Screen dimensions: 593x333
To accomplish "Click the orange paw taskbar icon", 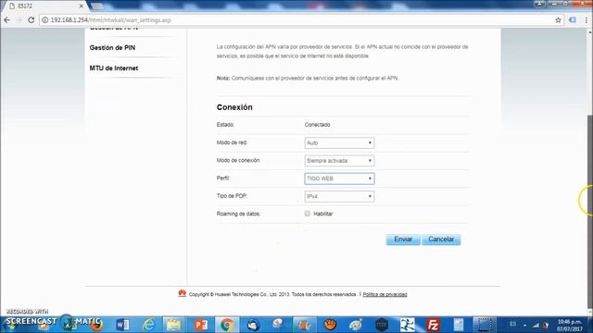I will click(x=330, y=325).
